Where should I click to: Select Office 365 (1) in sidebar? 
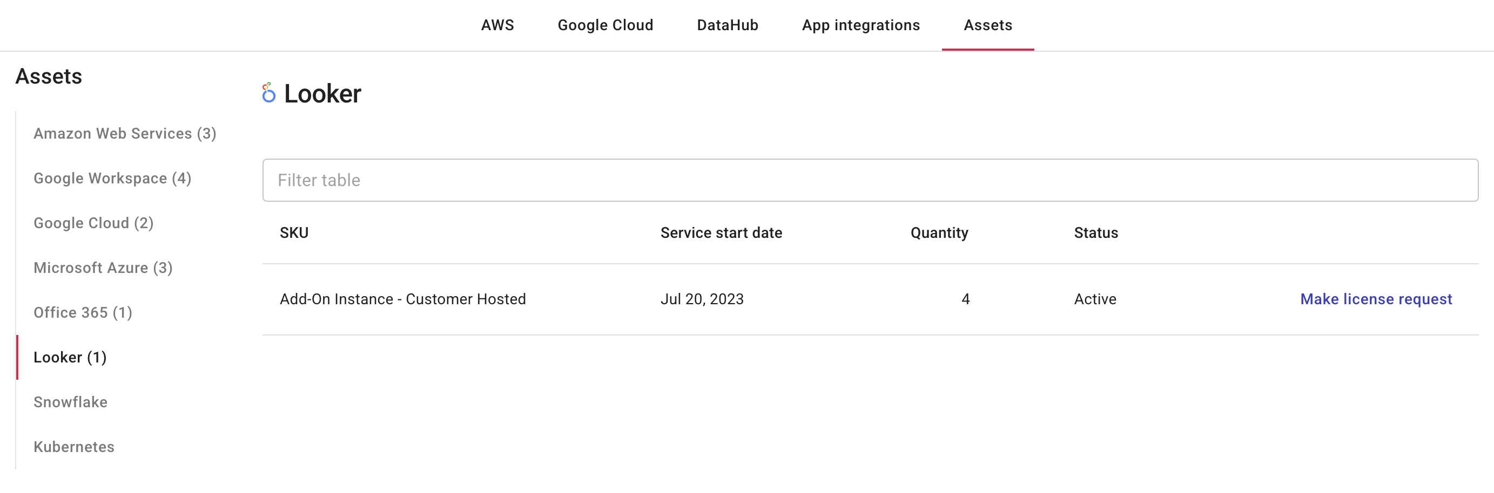(x=83, y=313)
